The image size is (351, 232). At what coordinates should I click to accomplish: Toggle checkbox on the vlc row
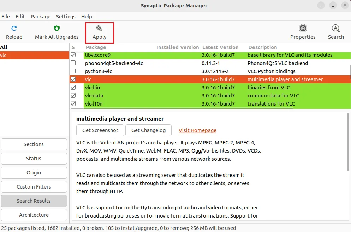(x=73, y=79)
